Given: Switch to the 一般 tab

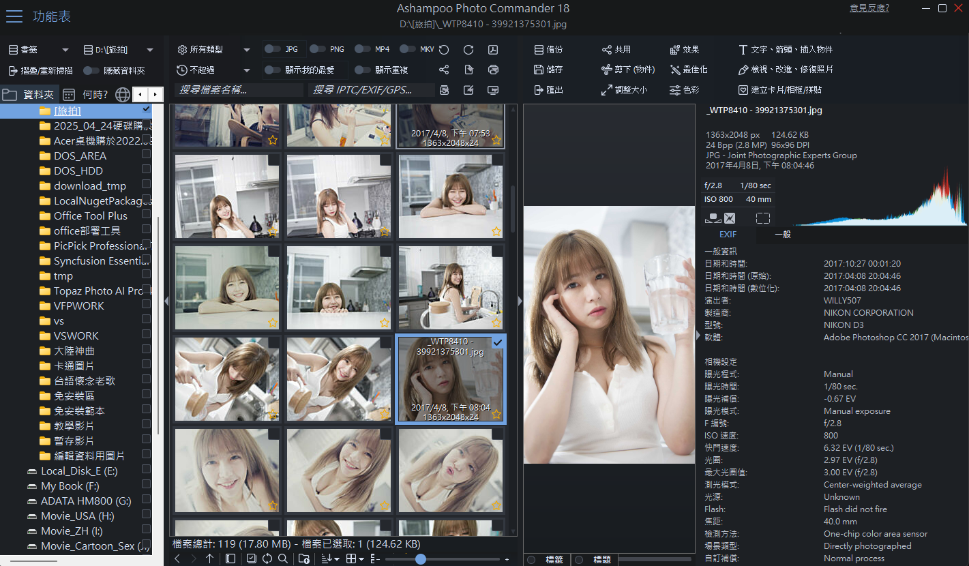Looking at the screenshot, I should click(x=783, y=235).
